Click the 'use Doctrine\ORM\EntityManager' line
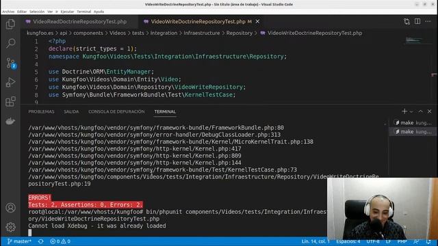 coord(101,72)
